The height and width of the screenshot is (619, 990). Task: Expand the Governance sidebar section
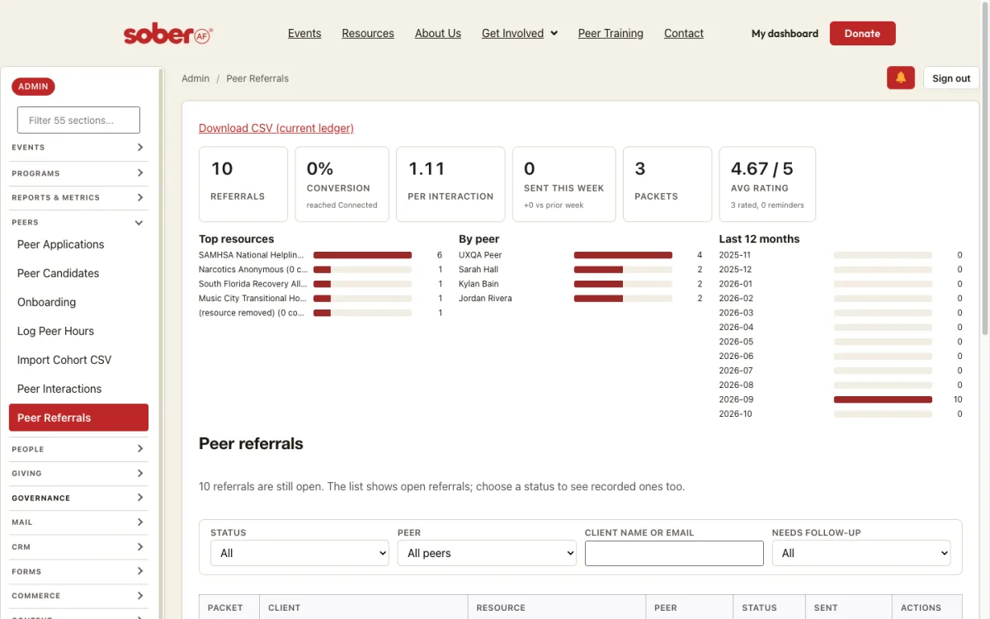point(78,498)
